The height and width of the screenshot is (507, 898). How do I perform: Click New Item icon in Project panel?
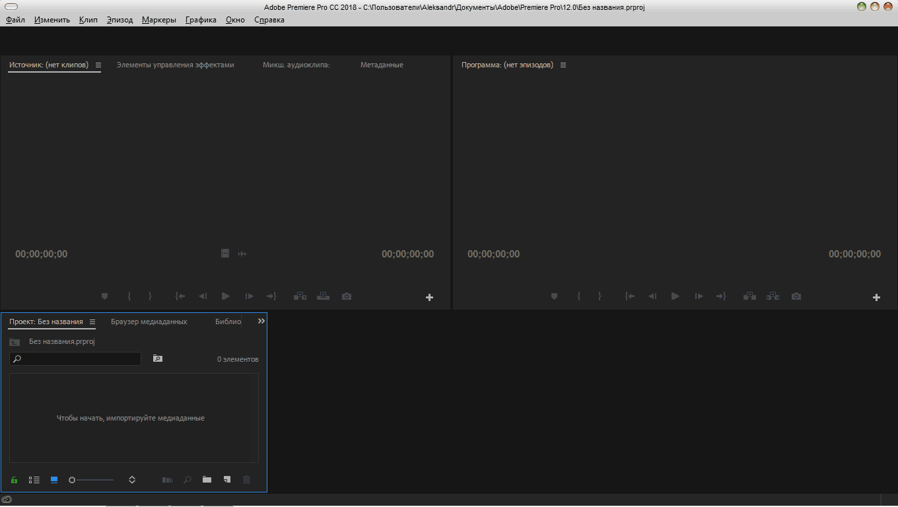(226, 480)
